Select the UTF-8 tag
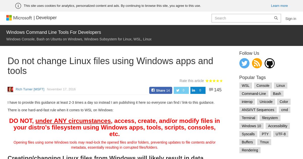 coord(281,134)
